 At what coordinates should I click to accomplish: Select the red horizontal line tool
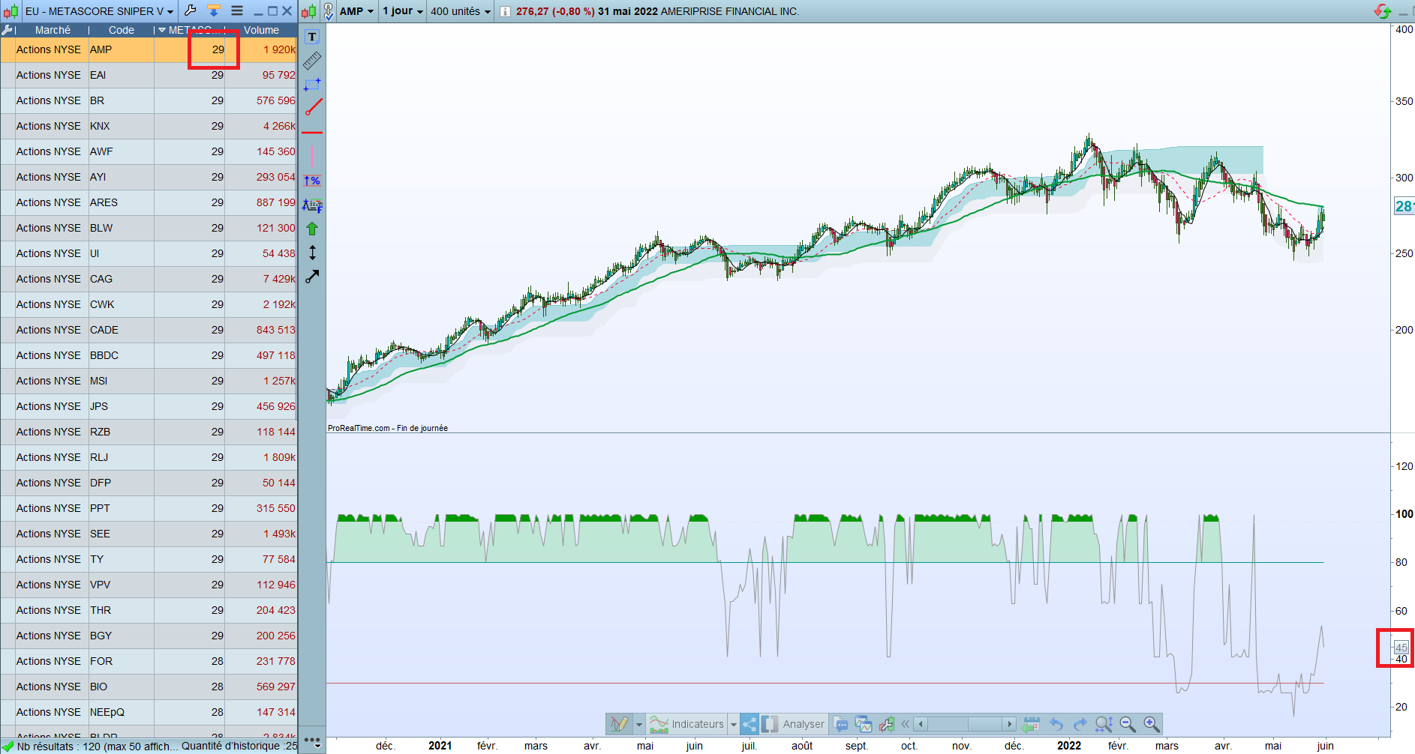tap(312, 133)
